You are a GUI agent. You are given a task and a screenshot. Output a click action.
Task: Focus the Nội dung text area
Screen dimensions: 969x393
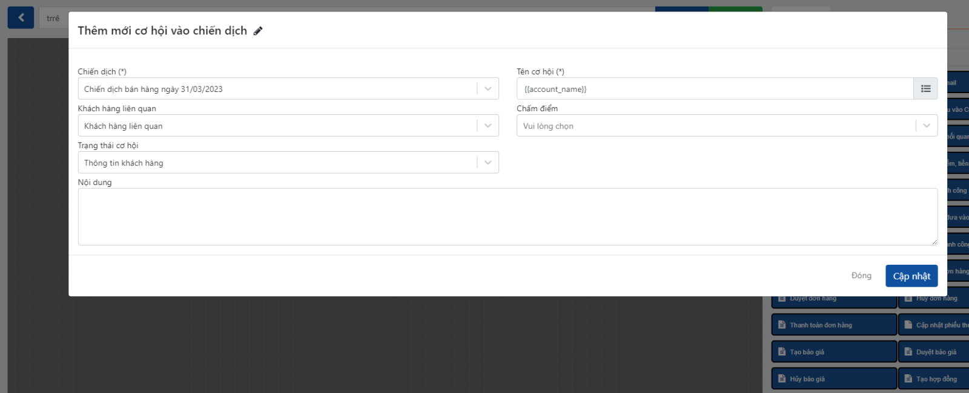point(508,216)
